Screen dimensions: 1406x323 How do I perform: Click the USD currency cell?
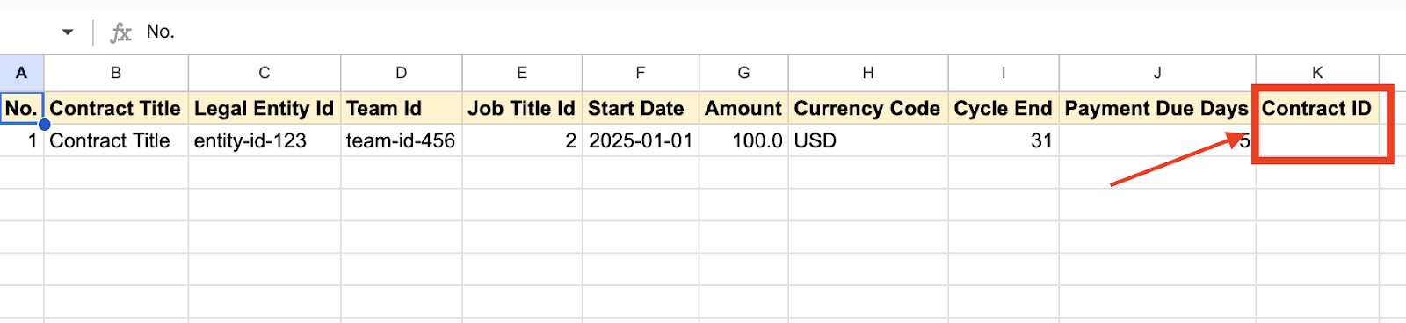[868, 140]
